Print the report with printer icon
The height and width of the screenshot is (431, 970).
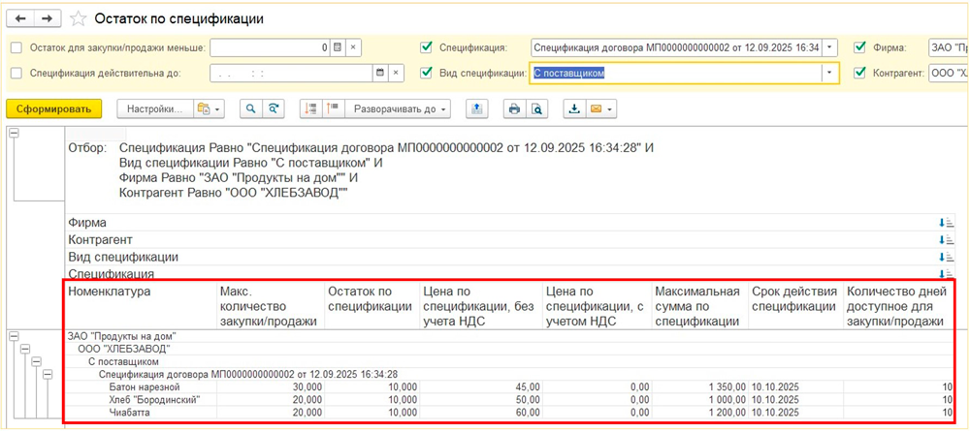[515, 109]
